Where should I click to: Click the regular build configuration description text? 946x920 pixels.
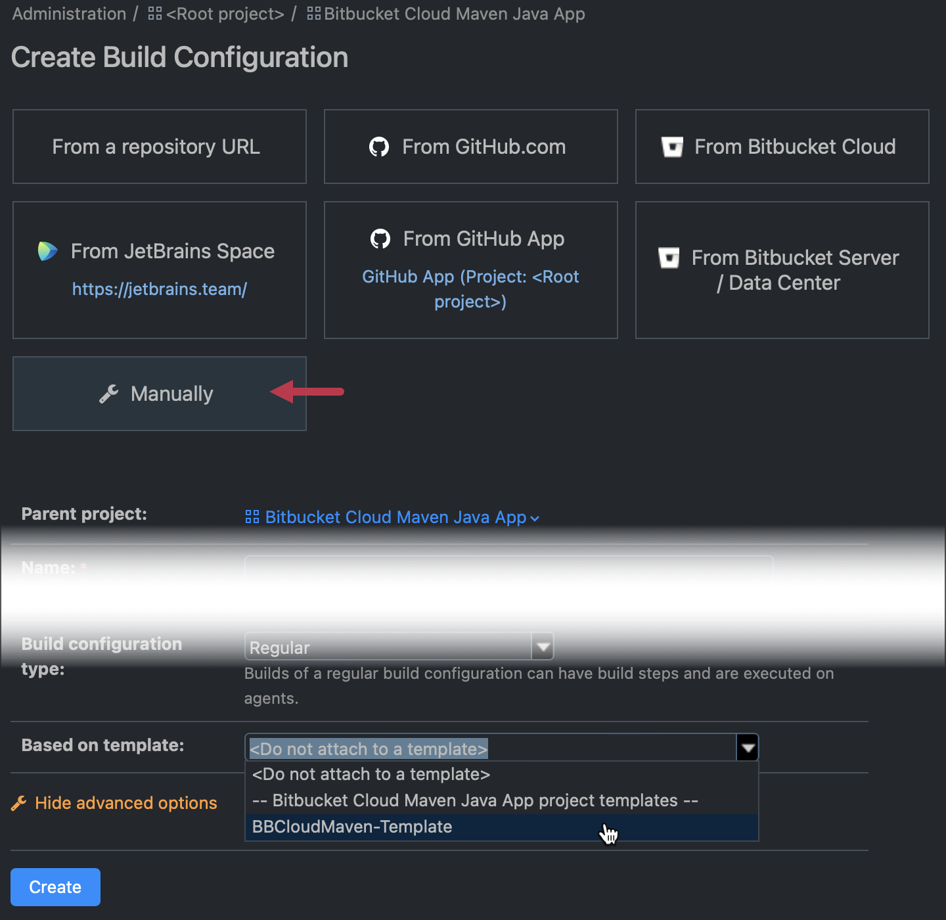pyautogui.click(x=539, y=685)
